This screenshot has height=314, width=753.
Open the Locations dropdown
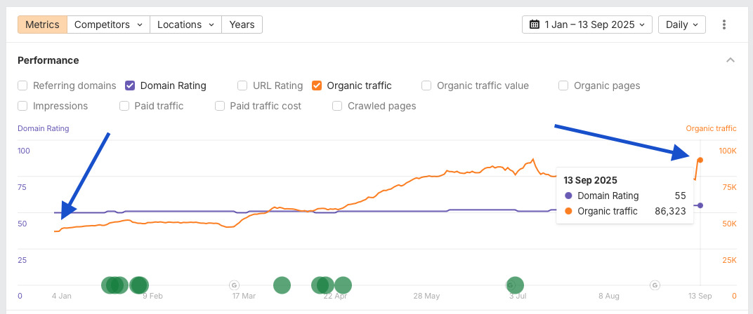(x=186, y=25)
